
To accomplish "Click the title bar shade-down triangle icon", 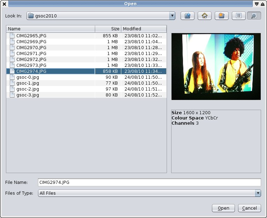I will coord(257,4).
